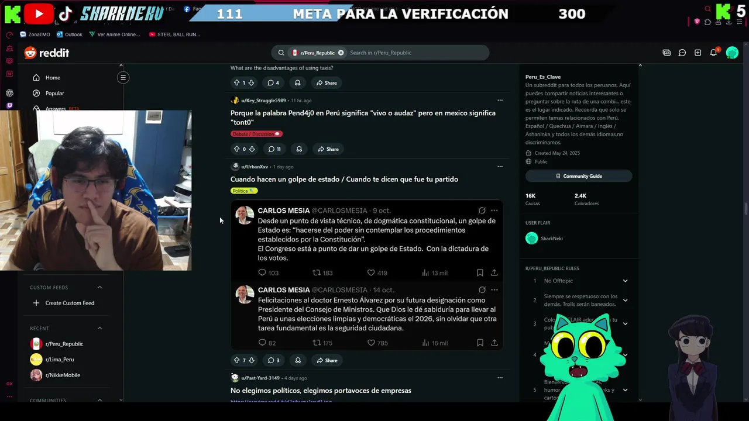Share the taxi disadvantages post
This screenshot has height=421, width=749.
pos(327,82)
